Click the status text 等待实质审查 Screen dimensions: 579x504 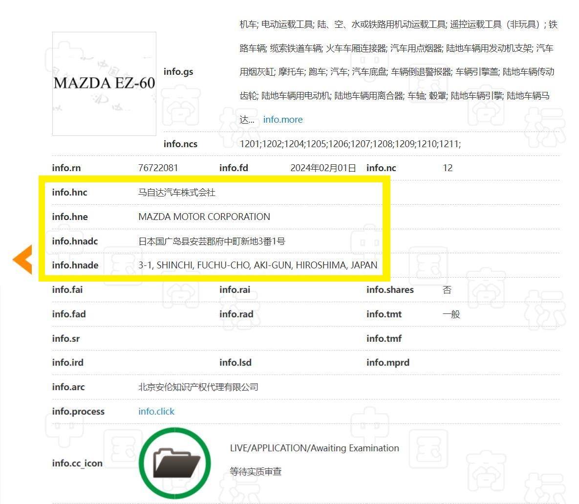[x=256, y=471]
